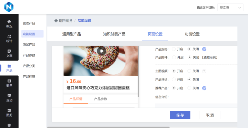
Task: Select 关闭 for 产品附件
Action: (189, 57)
